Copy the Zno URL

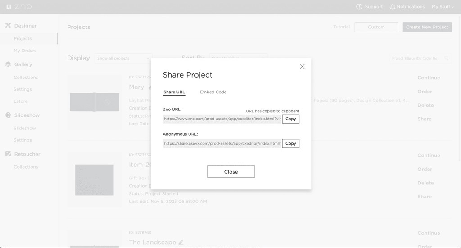pyautogui.click(x=290, y=119)
